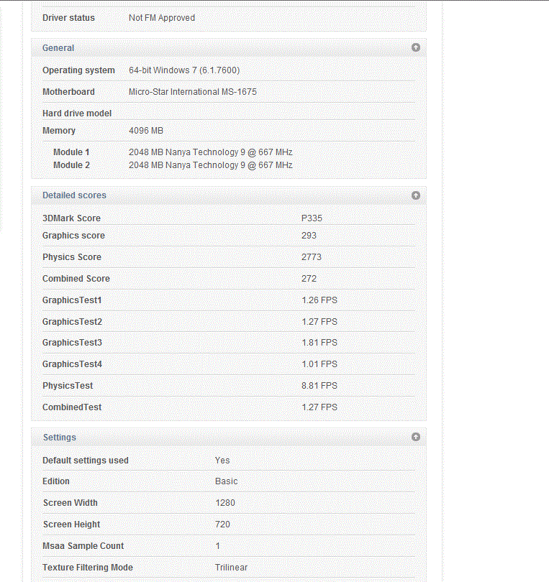Click the Screen Width 1280 value
Screen dimensions: 549x582
(x=225, y=503)
